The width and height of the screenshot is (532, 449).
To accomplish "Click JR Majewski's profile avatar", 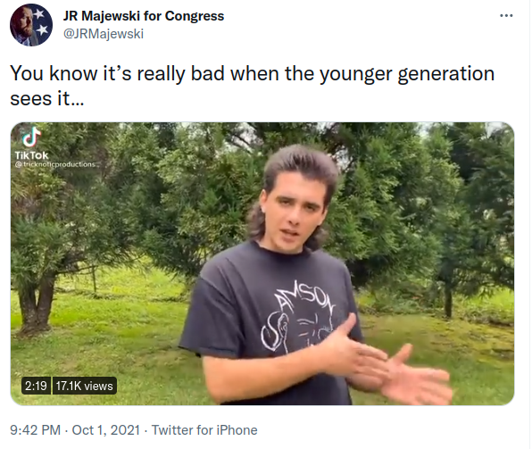I will 31,25.
